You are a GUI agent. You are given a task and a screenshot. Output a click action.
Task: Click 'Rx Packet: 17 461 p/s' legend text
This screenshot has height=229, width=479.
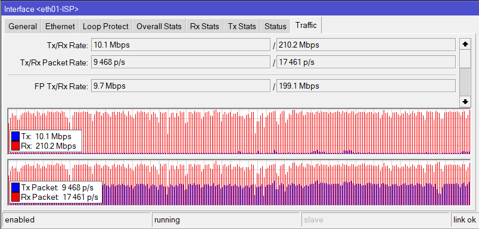click(60, 197)
